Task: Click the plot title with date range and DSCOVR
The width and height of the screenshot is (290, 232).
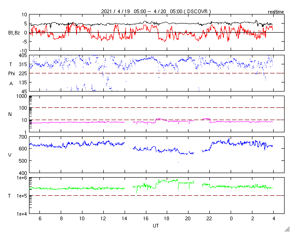Action: pyautogui.click(x=156, y=11)
